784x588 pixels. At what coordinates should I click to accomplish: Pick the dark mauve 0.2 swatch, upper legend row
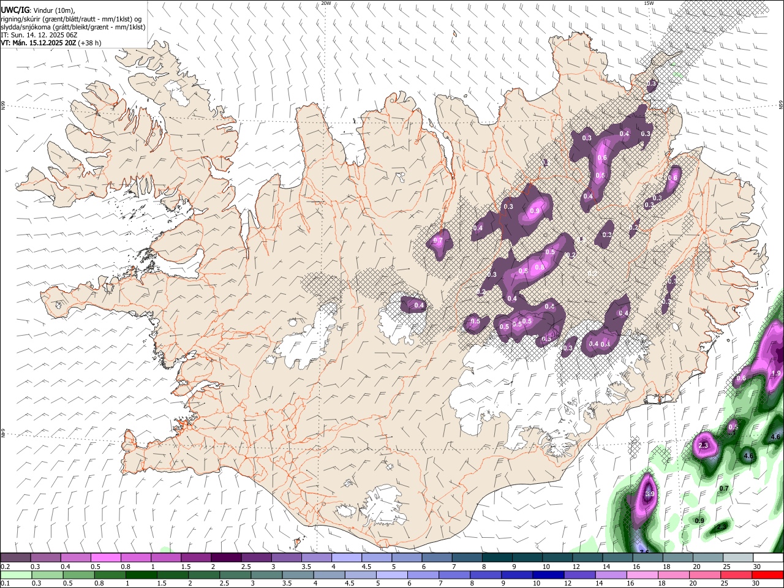click(16, 557)
